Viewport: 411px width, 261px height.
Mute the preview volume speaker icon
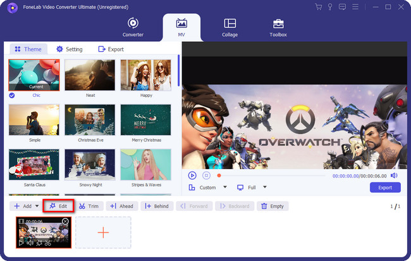click(x=394, y=175)
